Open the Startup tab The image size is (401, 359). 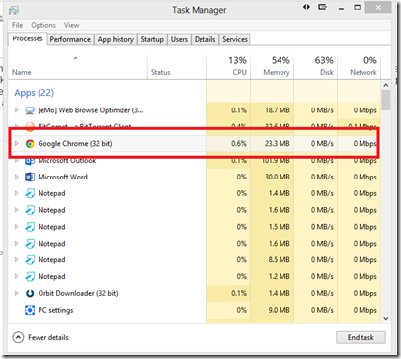click(x=152, y=39)
